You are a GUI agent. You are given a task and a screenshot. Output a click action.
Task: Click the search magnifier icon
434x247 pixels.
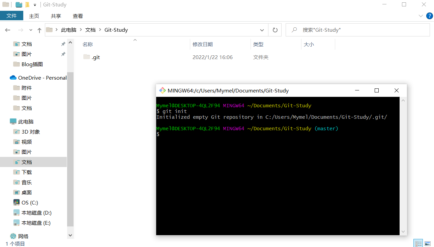click(294, 30)
